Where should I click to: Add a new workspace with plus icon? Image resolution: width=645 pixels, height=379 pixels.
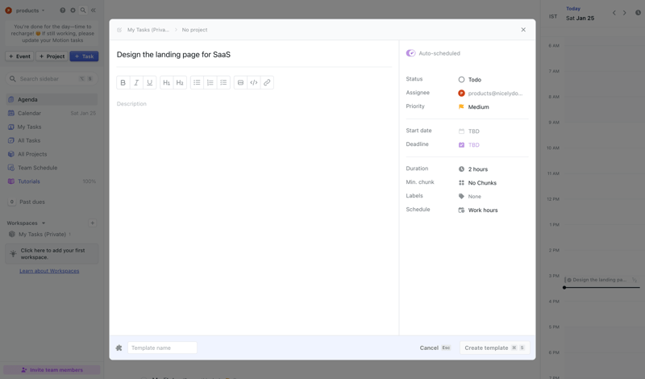(93, 223)
